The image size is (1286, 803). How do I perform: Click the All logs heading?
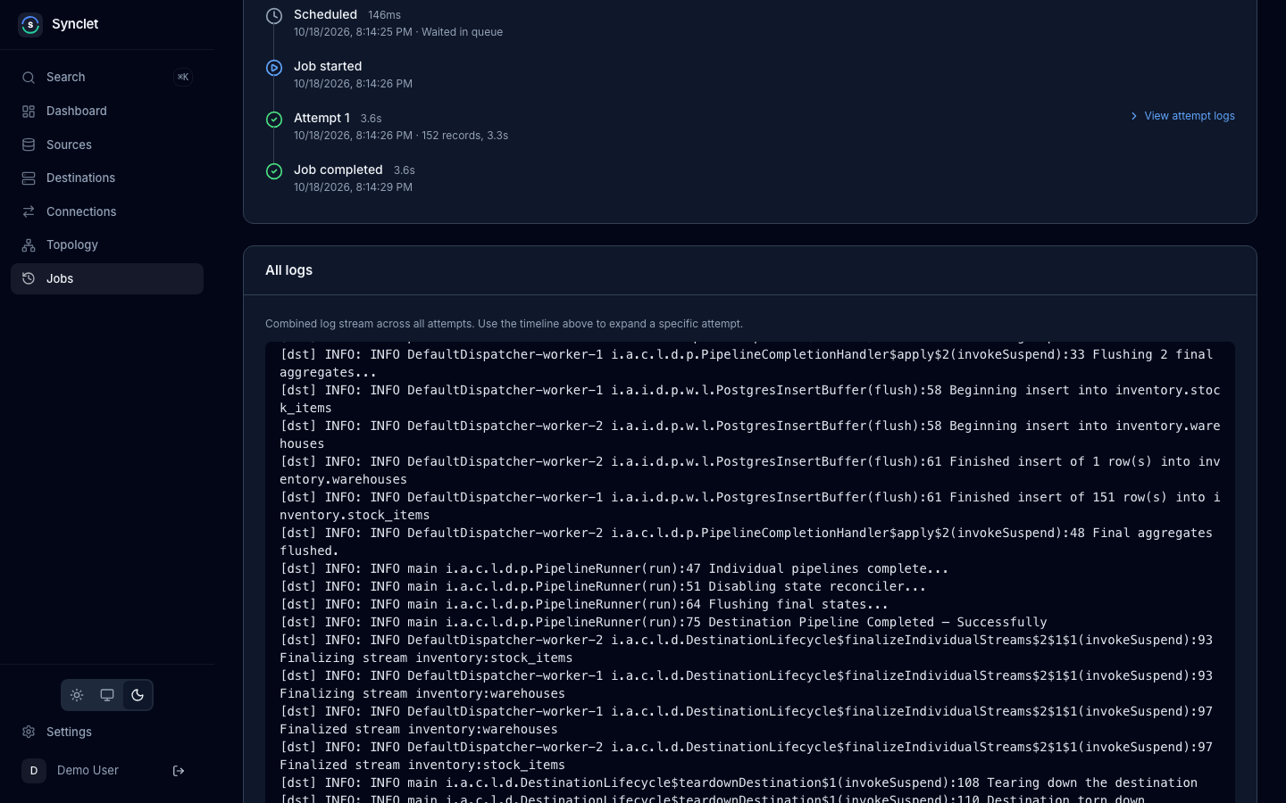pos(288,270)
